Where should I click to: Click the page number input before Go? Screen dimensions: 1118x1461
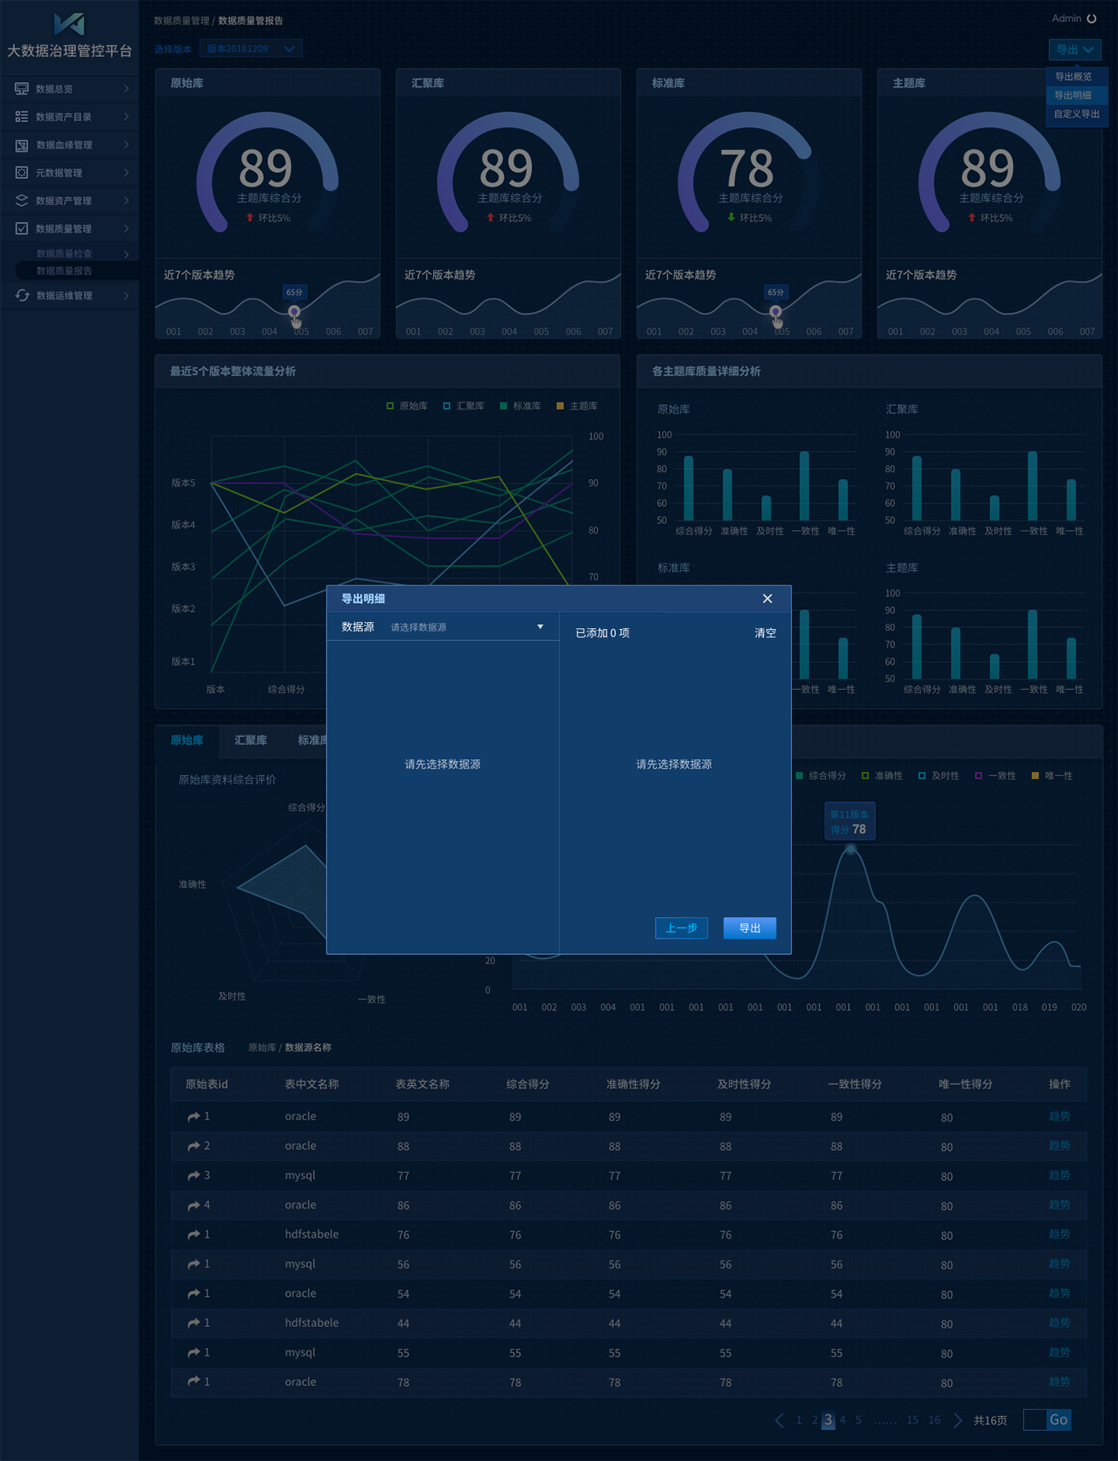coord(1034,1420)
